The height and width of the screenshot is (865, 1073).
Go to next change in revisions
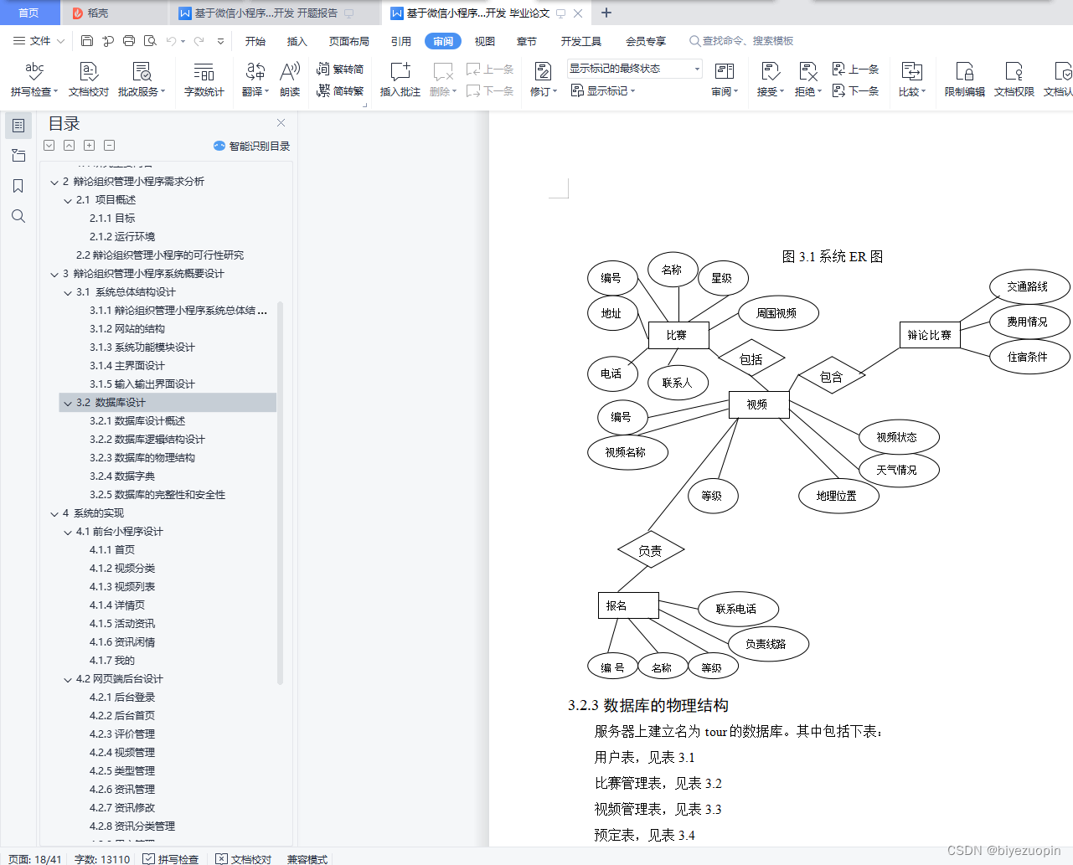pos(855,90)
